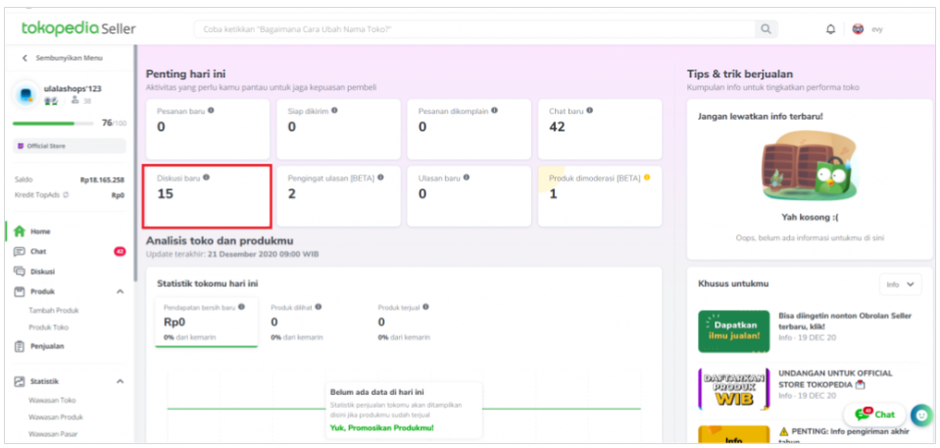Click the sidebar vertical scrollbar
Image resolution: width=940 pixels, height=448 pixels.
tap(135, 162)
